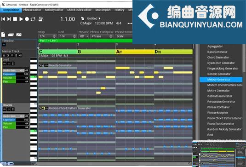This screenshot has height=167, width=246.
Task: Click the 120.00 BPM tempo value
Action: tap(104, 23)
